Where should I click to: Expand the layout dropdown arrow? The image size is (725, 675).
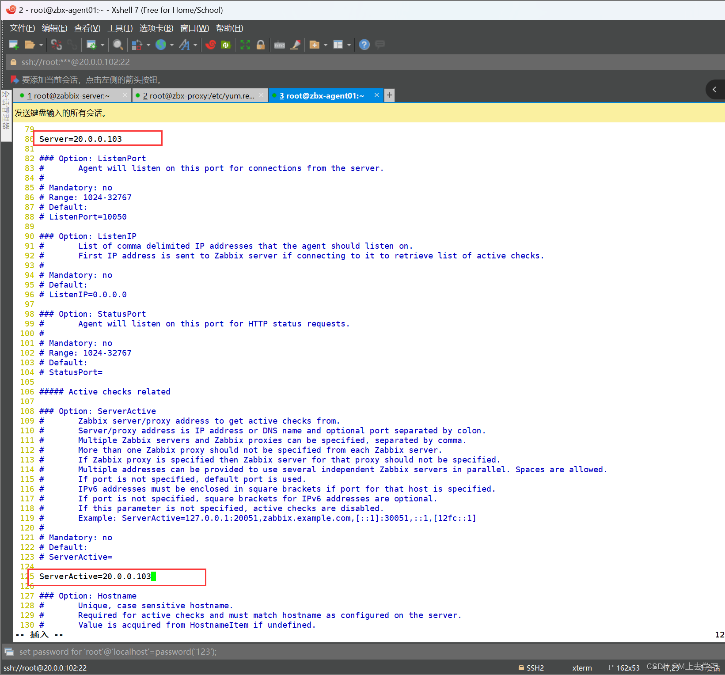point(349,45)
